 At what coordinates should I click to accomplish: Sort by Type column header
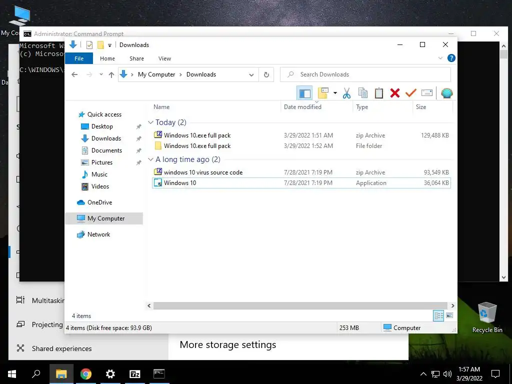pos(382,107)
